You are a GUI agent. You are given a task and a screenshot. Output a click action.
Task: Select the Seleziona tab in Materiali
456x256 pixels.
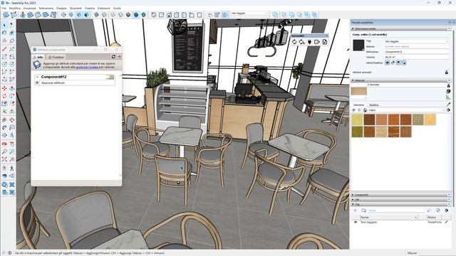pyautogui.click(x=358, y=105)
